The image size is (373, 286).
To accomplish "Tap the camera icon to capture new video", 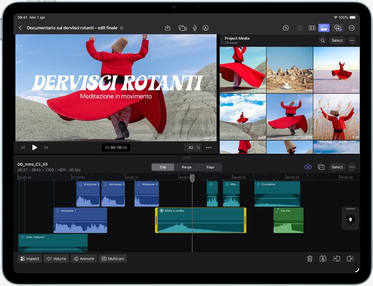I will click(182, 28).
